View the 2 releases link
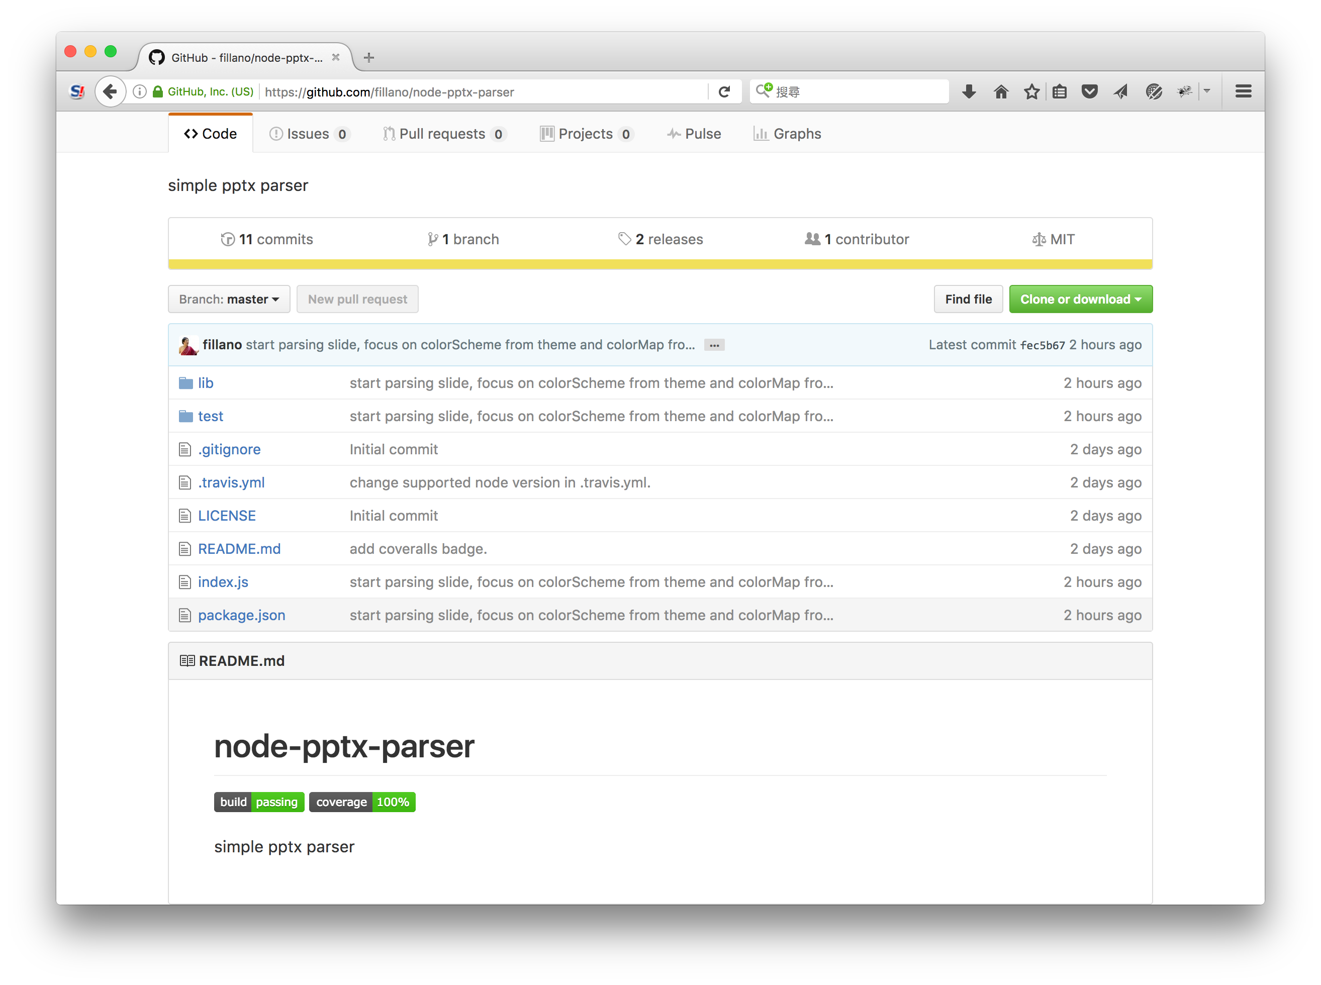This screenshot has height=985, width=1321. (x=660, y=239)
